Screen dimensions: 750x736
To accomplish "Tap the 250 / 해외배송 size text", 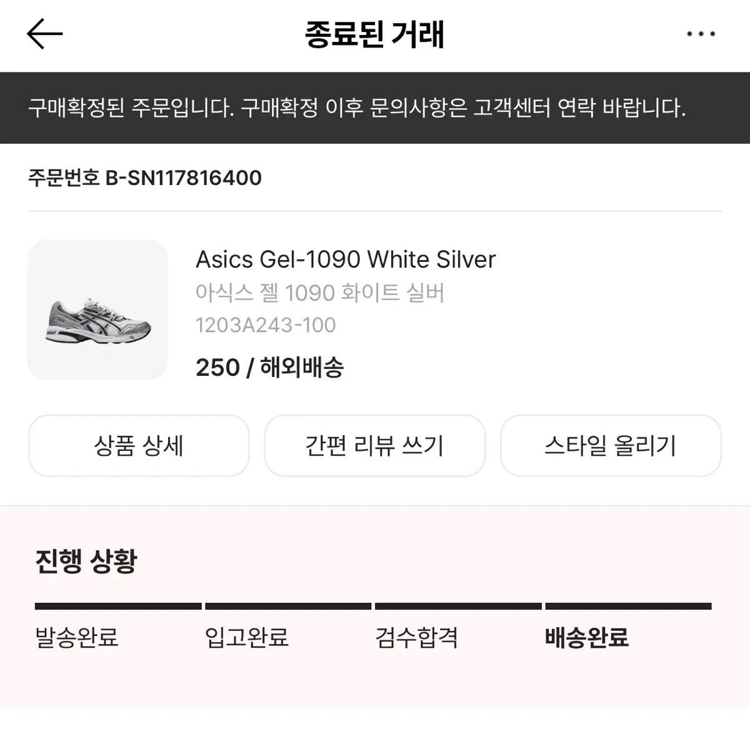I will click(269, 367).
